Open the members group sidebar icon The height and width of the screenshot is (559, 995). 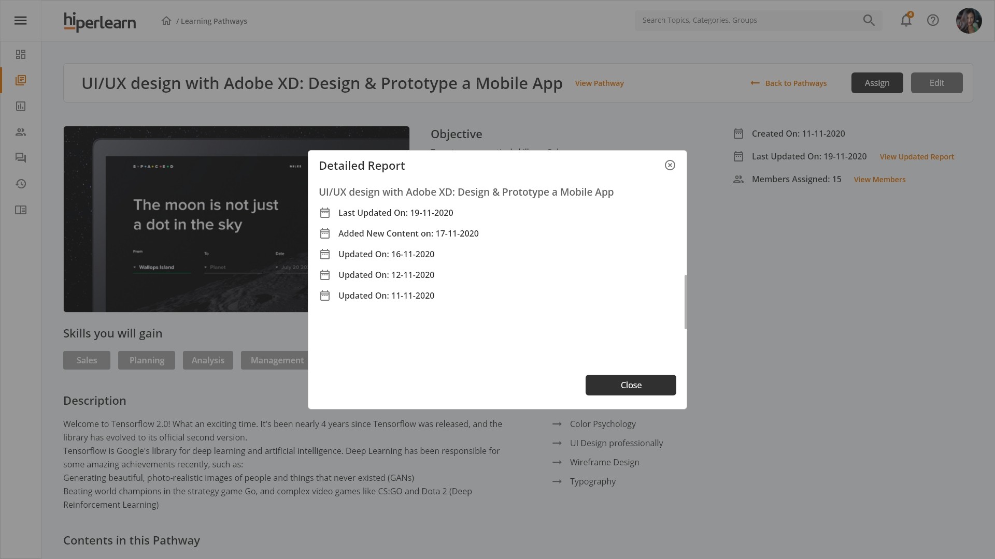click(21, 132)
